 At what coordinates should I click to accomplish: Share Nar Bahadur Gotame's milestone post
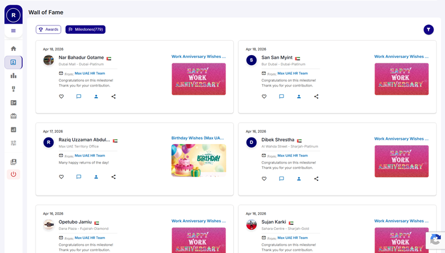pyautogui.click(x=113, y=97)
